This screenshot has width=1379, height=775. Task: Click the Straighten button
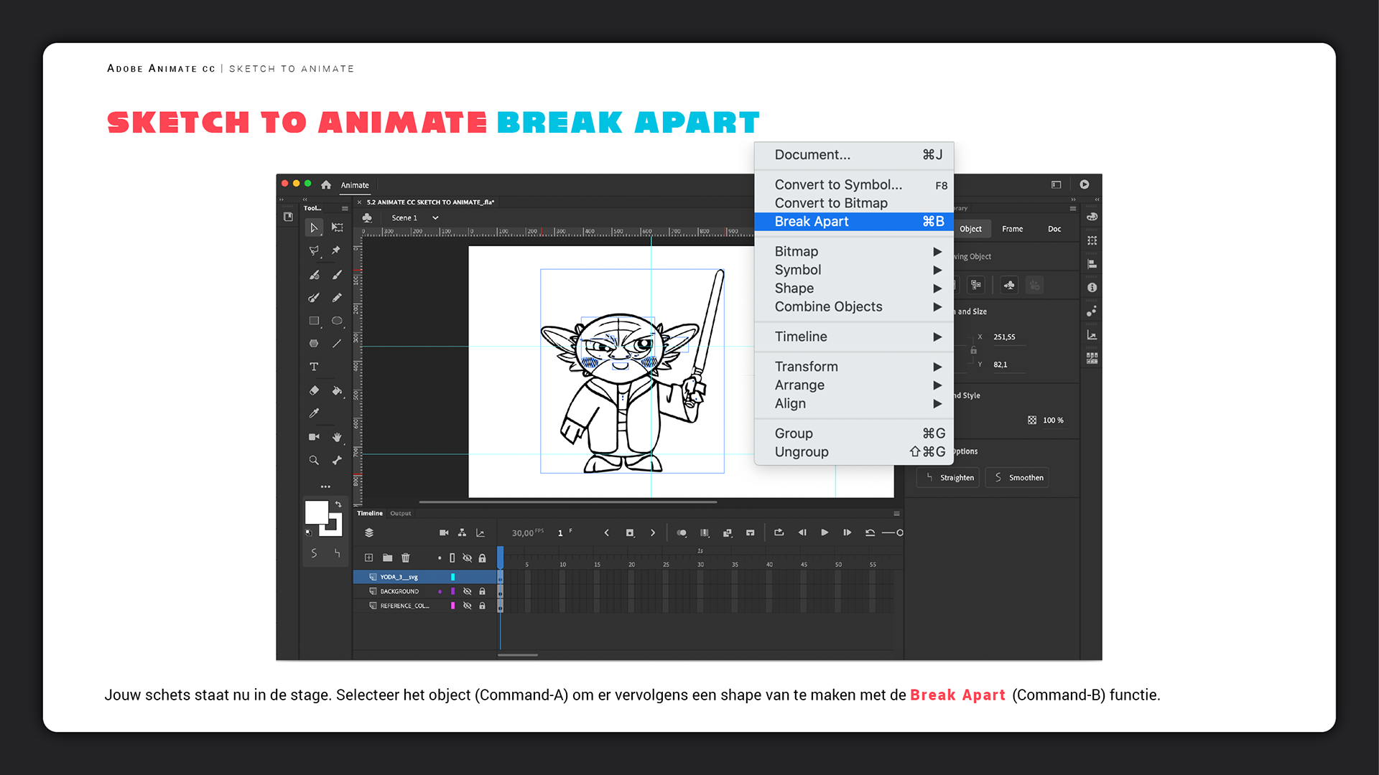tap(949, 478)
